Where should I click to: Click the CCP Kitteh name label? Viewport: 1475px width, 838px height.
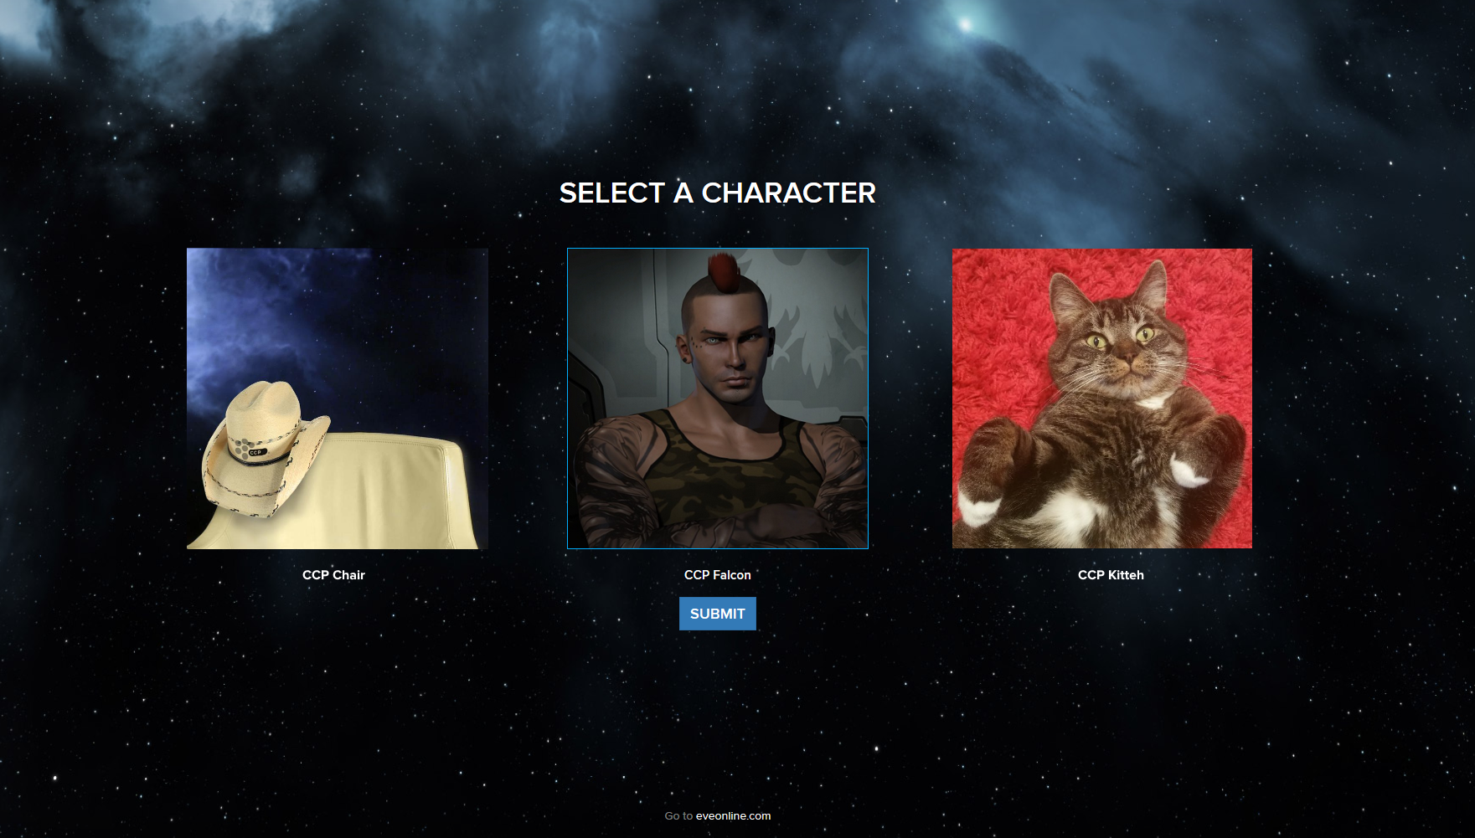(1111, 575)
